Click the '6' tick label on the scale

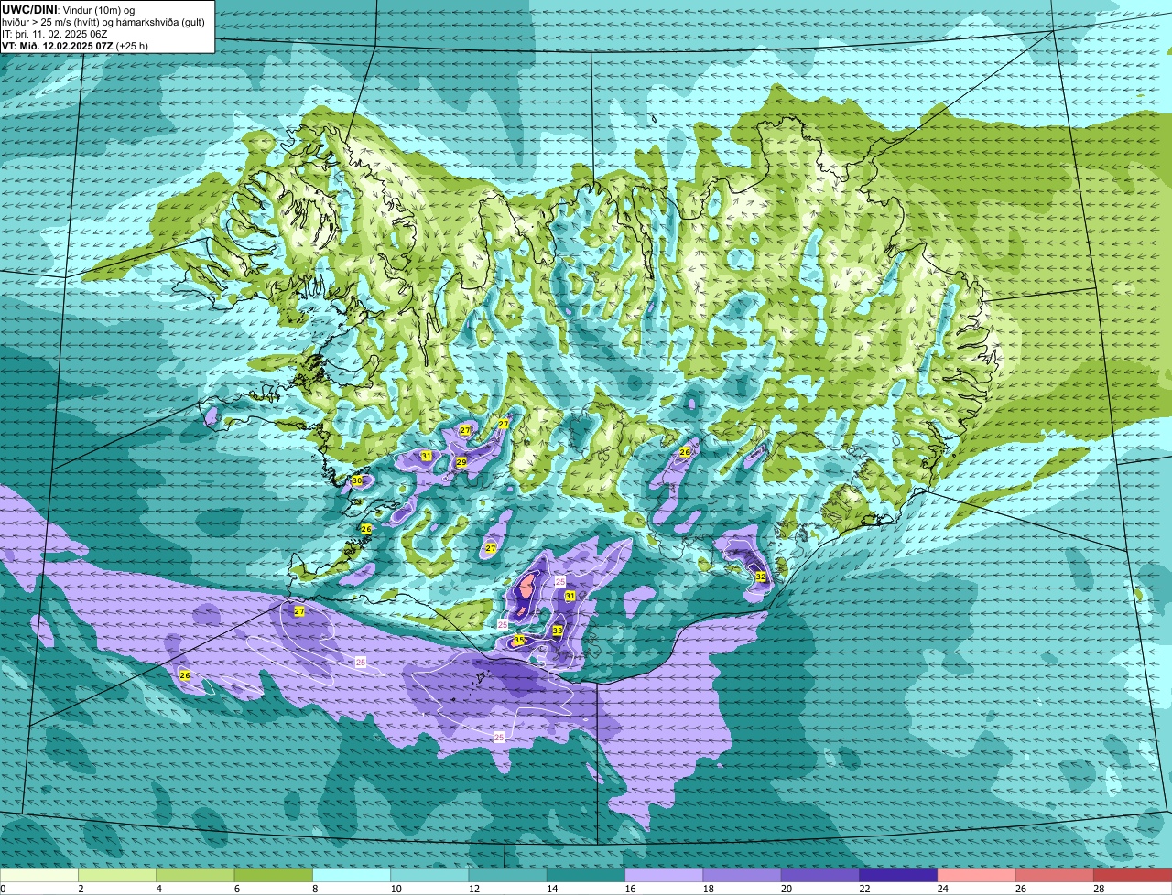[237, 889]
